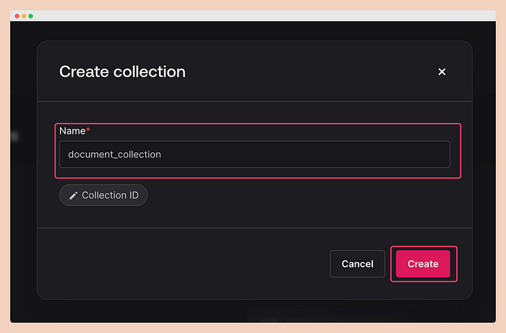Viewport: 506px width, 333px height.
Task: Click the pink Create button
Action: pyautogui.click(x=423, y=264)
